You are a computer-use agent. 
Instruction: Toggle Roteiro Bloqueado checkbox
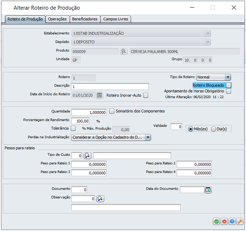229,85
